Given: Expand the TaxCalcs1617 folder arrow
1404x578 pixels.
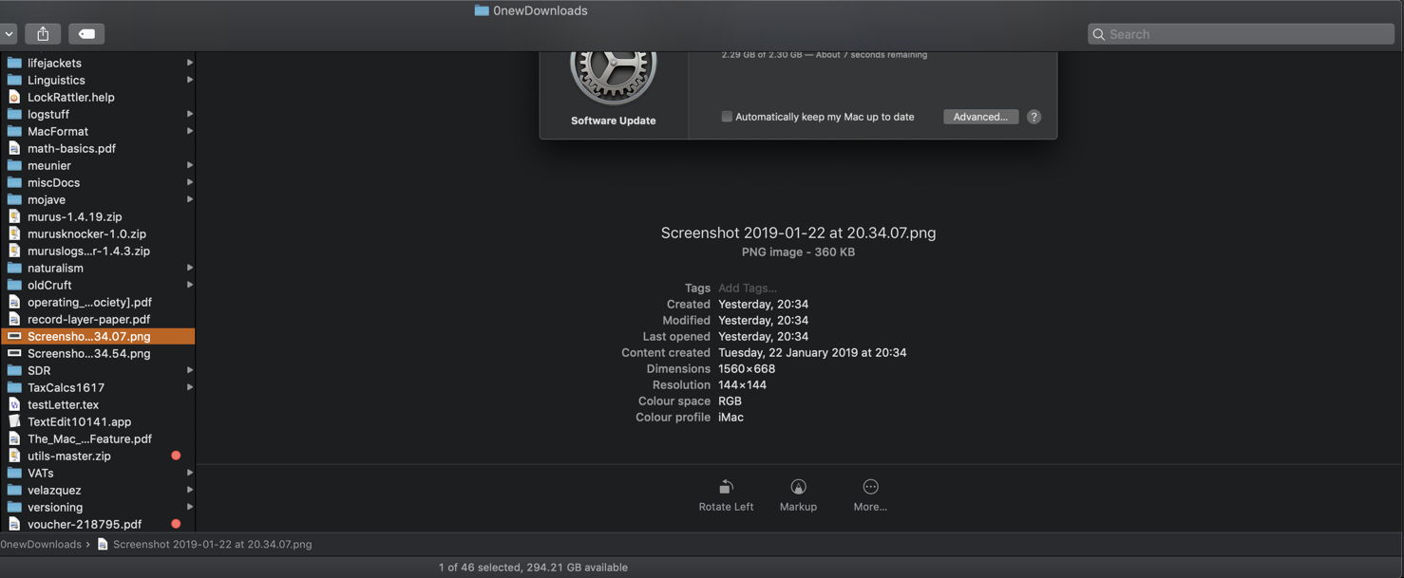Looking at the screenshot, I should (190, 387).
